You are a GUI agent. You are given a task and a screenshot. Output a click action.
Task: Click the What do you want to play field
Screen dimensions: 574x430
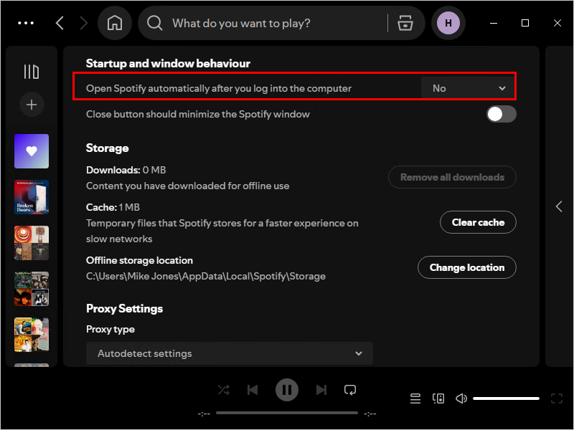(x=241, y=23)
